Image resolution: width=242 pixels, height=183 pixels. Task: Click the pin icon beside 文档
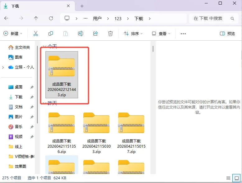pyautogui.click(x=32, y=107)
